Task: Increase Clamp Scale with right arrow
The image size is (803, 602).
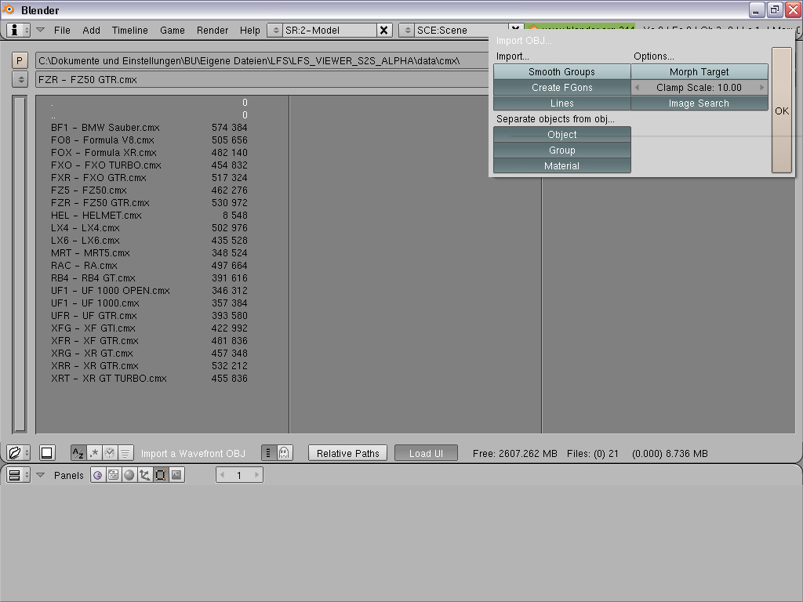Action: pyautogui.click(x=762, y=88)
